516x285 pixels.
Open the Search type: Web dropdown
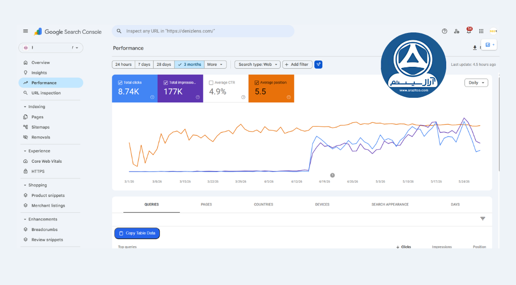click(x=258, y=64)
